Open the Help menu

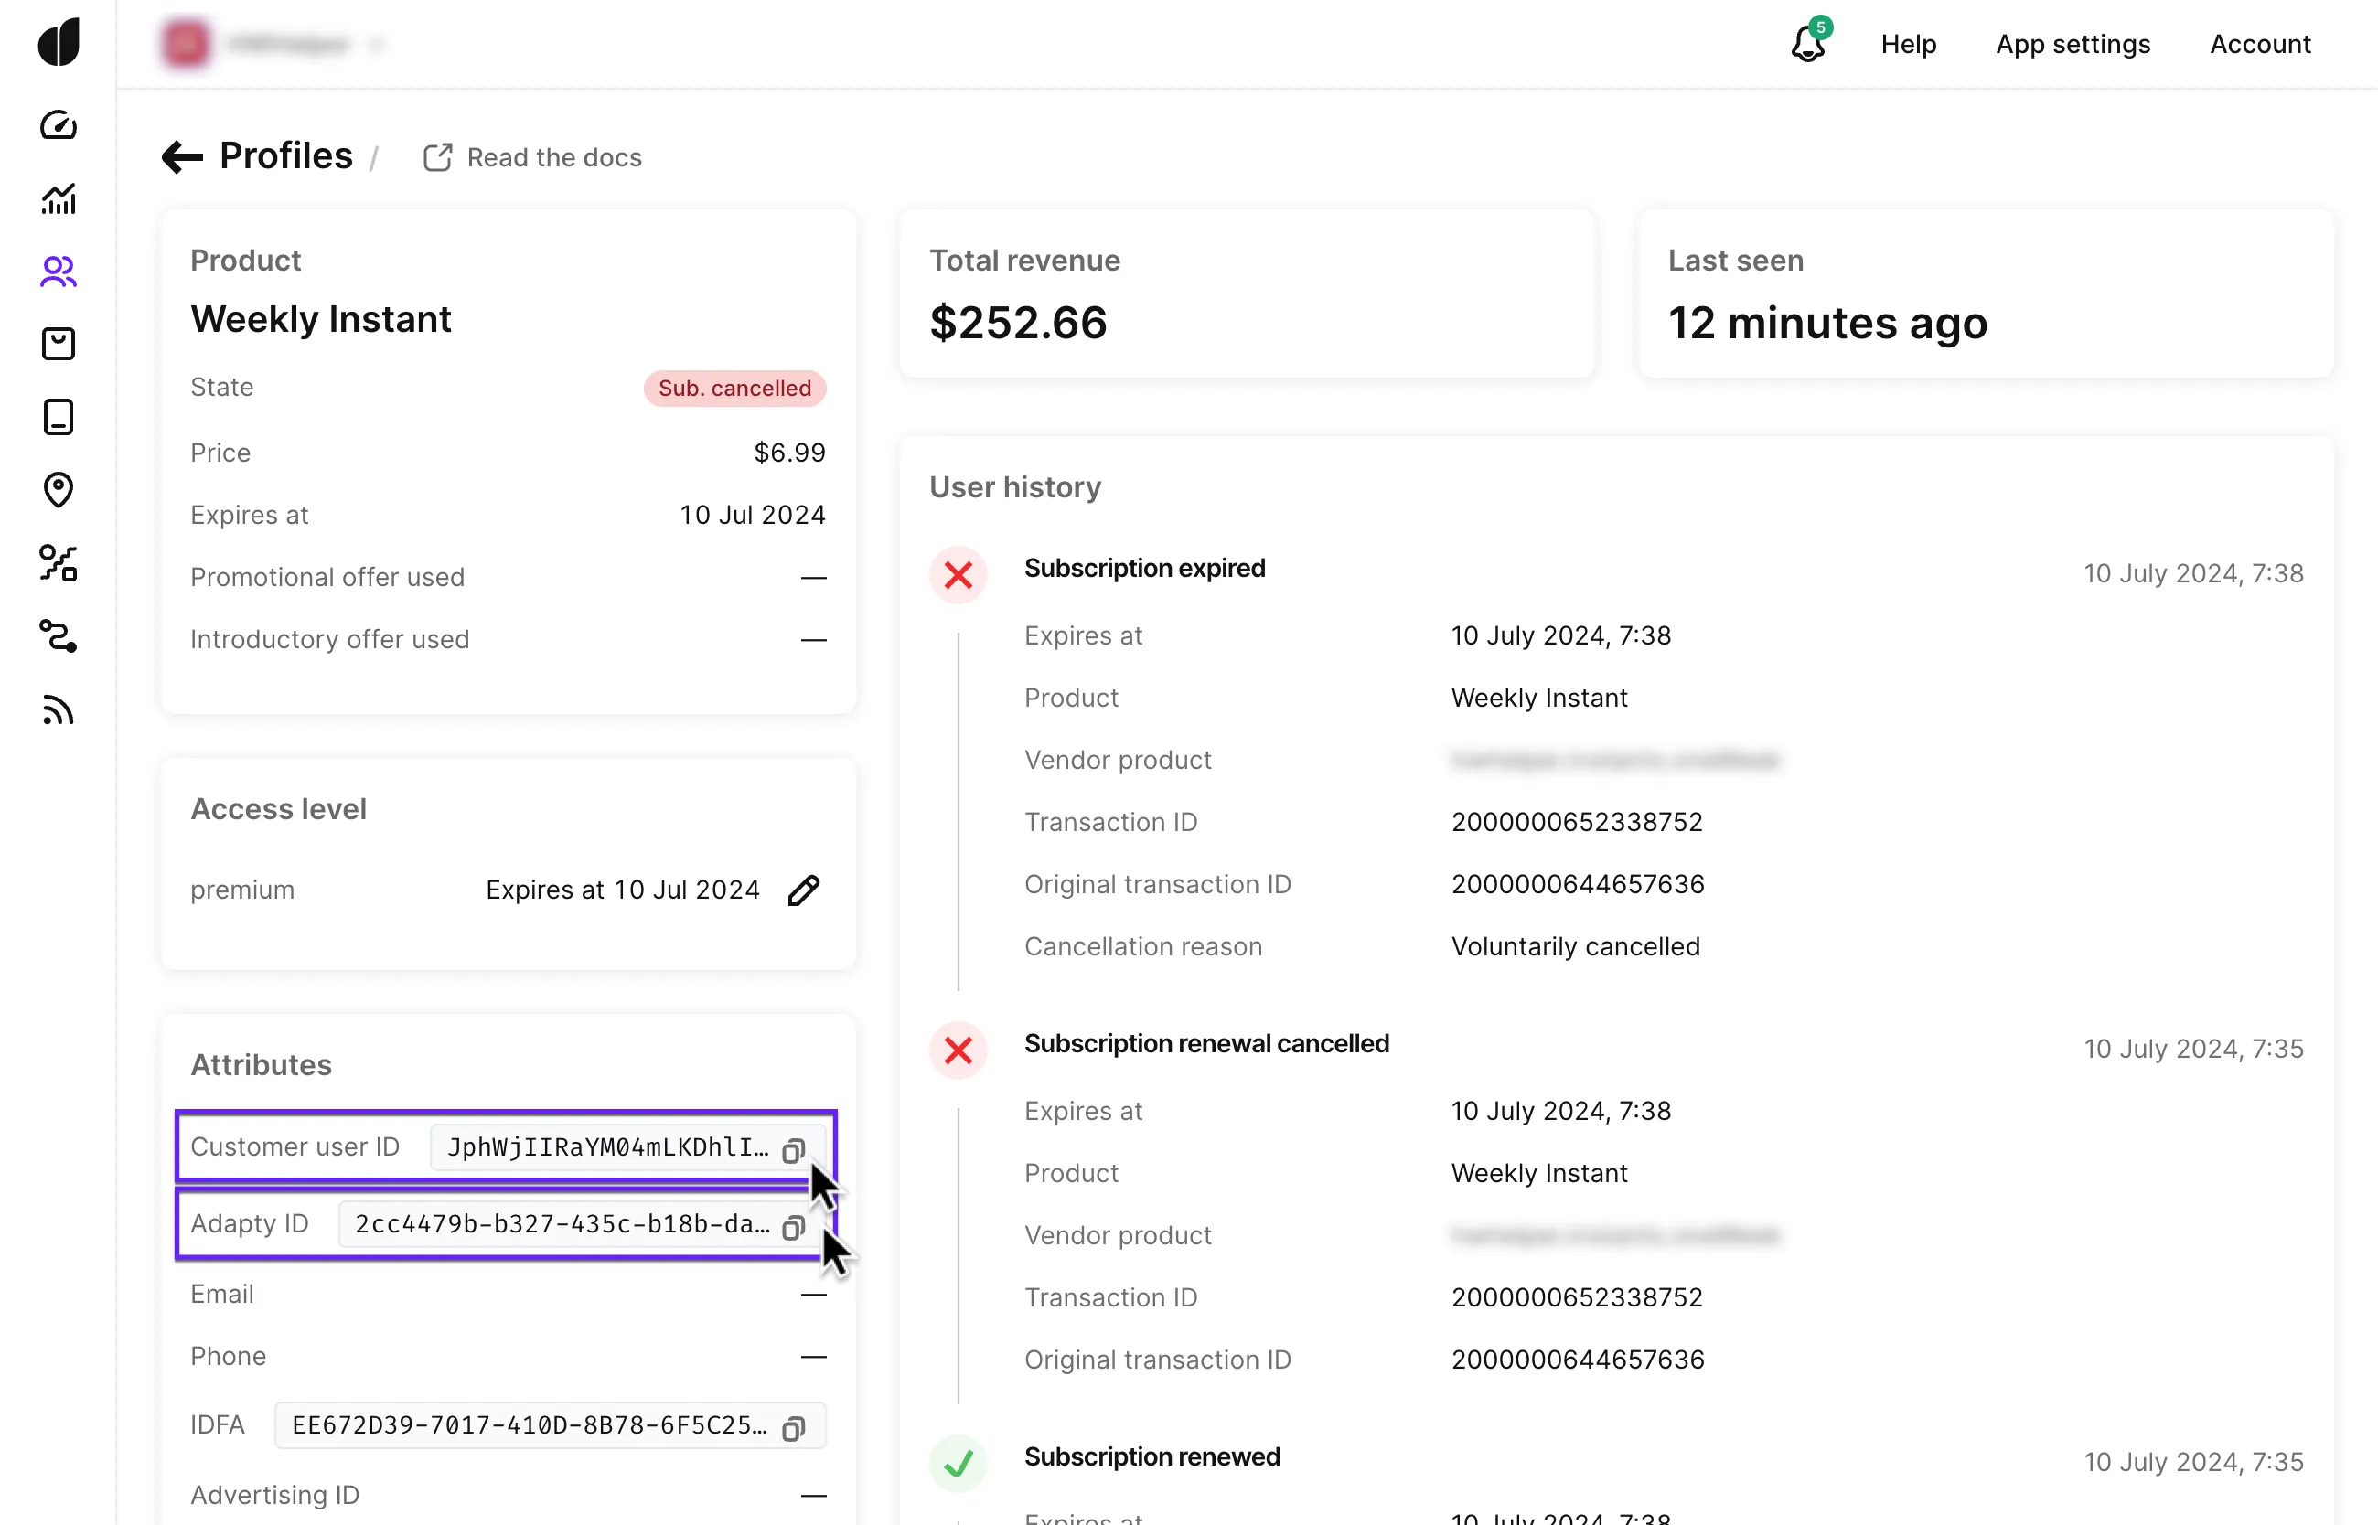pyautogui.click(x=1908, y=45)
